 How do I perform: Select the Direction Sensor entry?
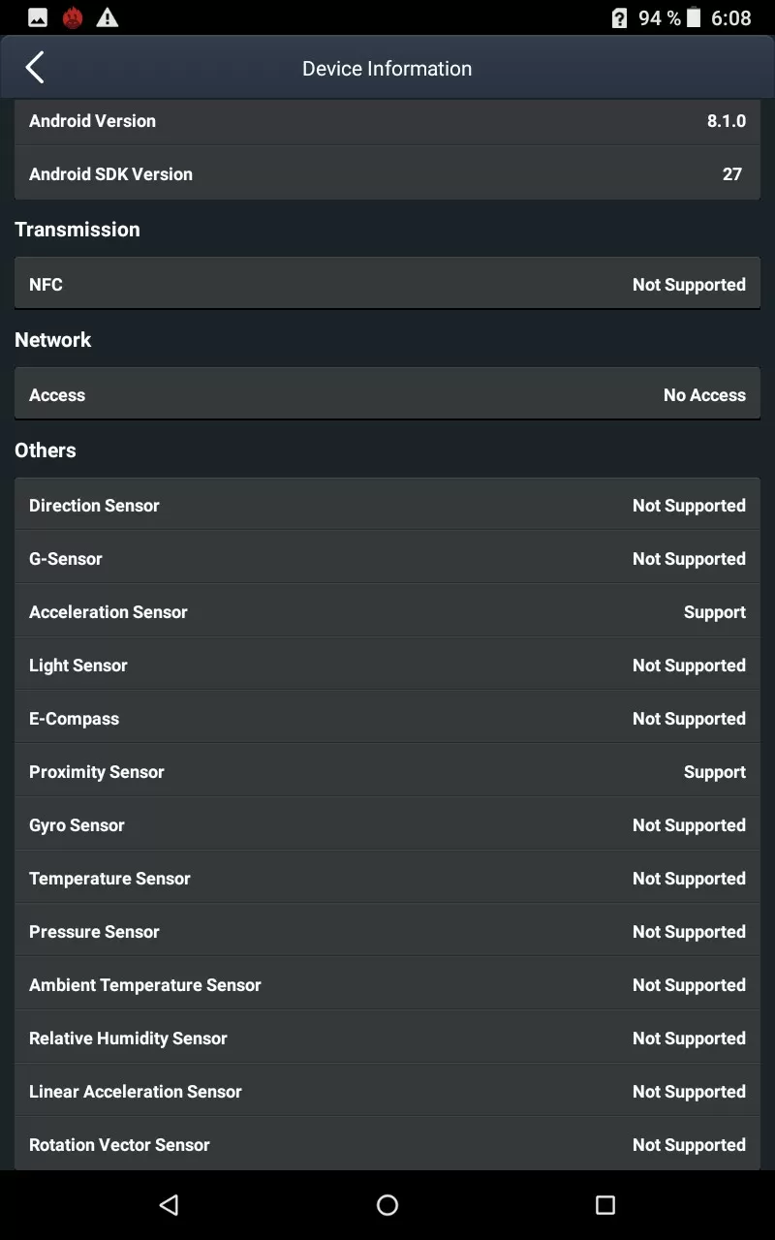(387, 505)
